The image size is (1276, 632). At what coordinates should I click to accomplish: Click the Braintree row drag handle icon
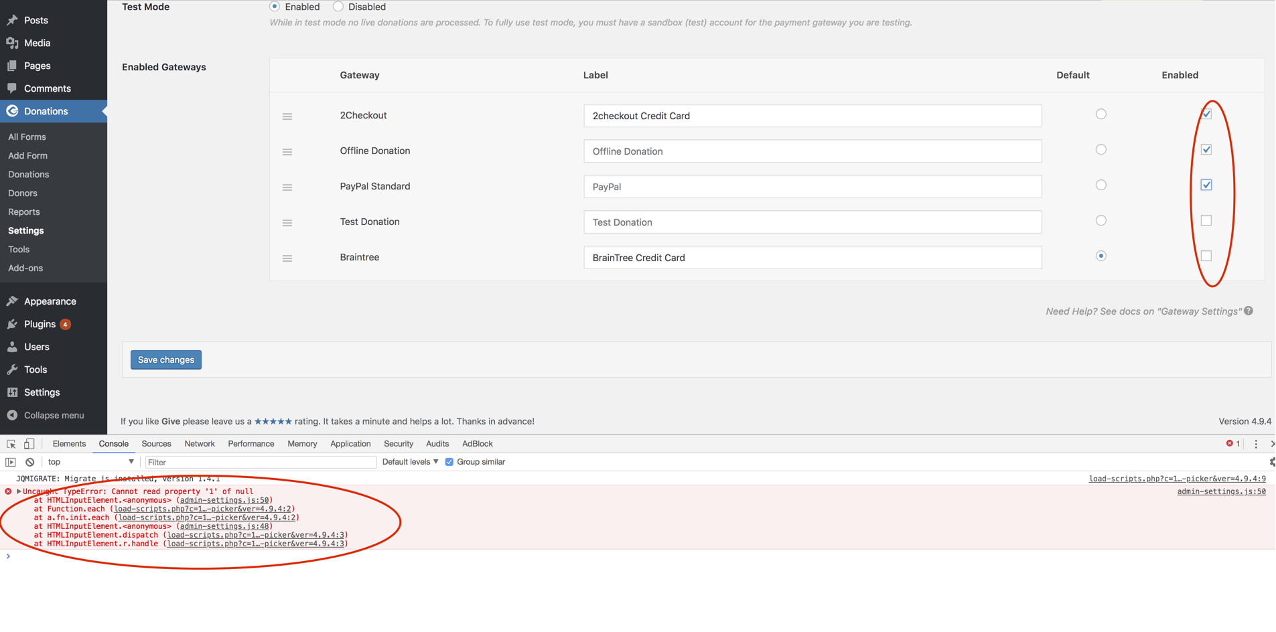[287, 258]
